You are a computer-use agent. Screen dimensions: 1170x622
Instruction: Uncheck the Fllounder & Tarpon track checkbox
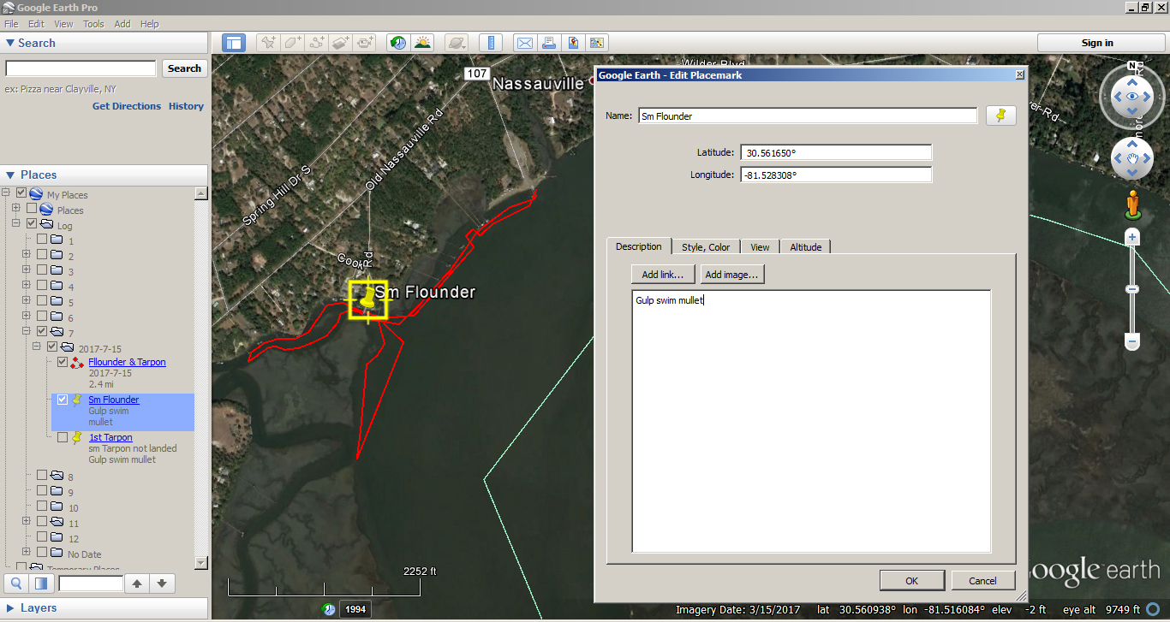coord(63,362)
